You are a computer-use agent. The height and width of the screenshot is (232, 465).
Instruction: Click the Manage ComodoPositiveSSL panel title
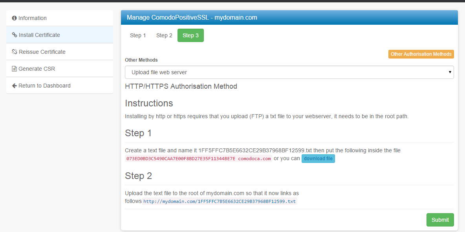point(192,18)
